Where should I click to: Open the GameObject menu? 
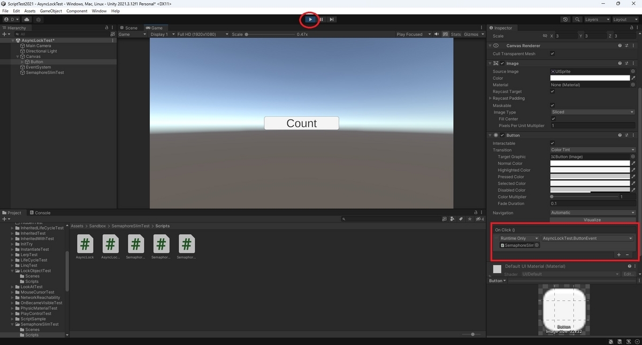(51, 11)
